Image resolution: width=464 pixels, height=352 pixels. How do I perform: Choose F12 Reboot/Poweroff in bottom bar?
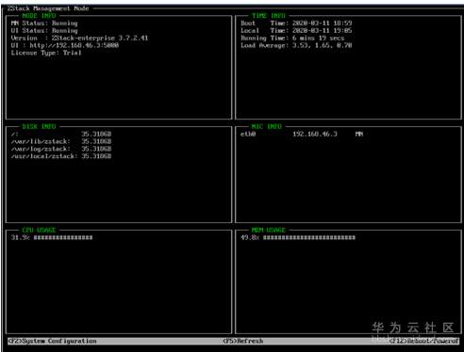tap(423, 341)
